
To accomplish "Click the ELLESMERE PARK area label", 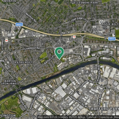I will coord(86,3).
